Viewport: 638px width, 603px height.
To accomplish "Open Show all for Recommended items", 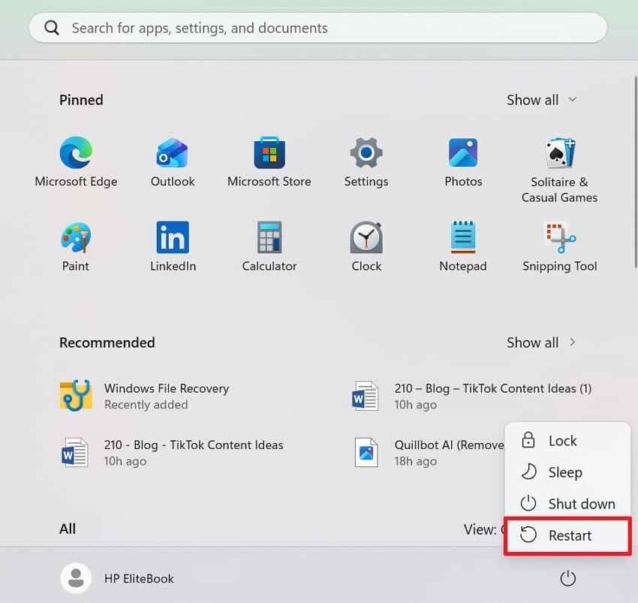I will pyautogui.click(x=542, y=342).
